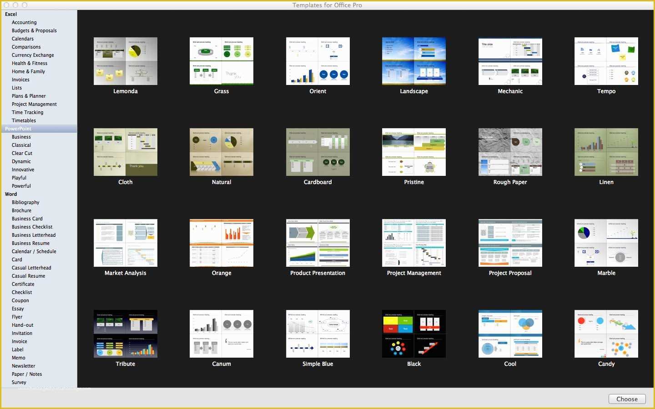Select the Natural template thumbnail

point(222,152)
